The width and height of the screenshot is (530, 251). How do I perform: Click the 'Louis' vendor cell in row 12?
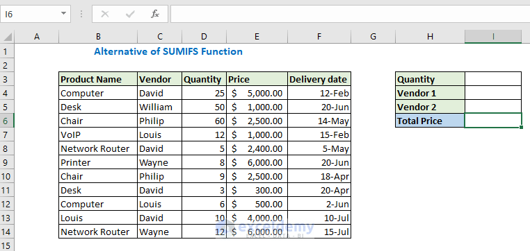pos(159,204)
